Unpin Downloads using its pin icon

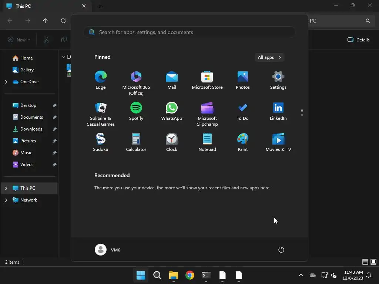tap(55, 129)
